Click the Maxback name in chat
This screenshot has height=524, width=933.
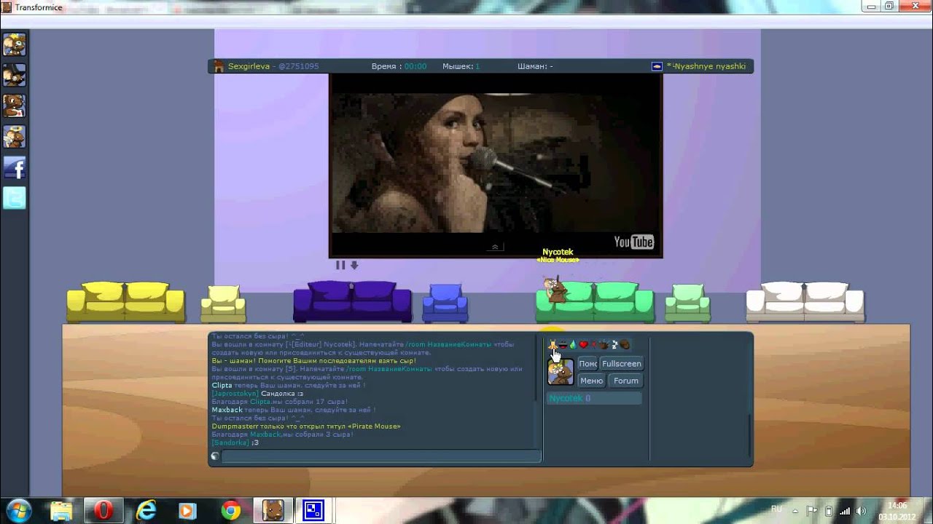tap(227, 410)
